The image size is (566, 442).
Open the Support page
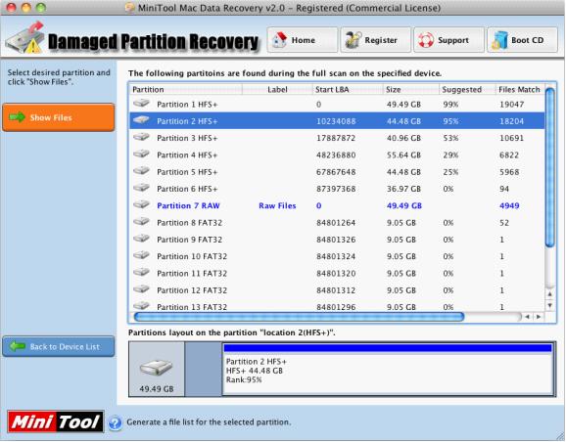(x=448, y=40)
